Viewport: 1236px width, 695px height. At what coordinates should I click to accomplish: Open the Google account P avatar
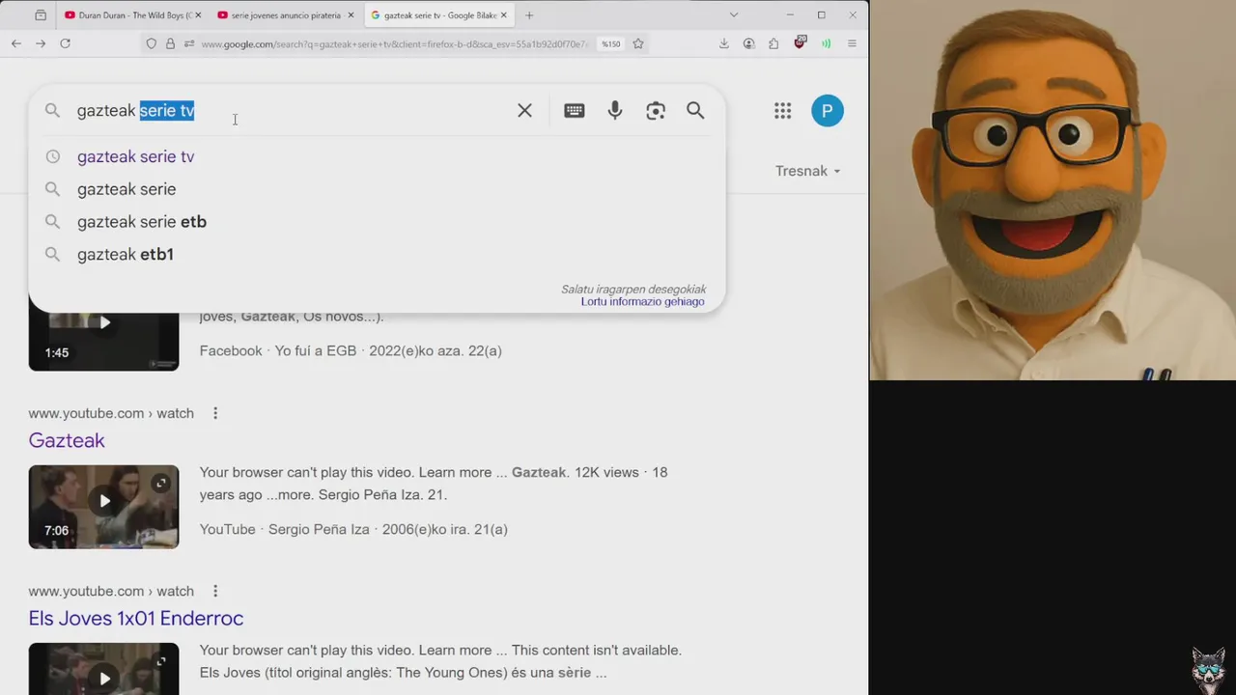click(x=828, y=111)
